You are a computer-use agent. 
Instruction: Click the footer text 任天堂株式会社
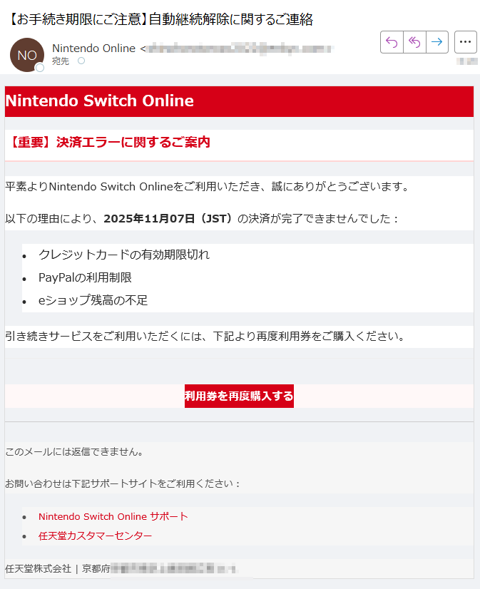coord(38,569)
